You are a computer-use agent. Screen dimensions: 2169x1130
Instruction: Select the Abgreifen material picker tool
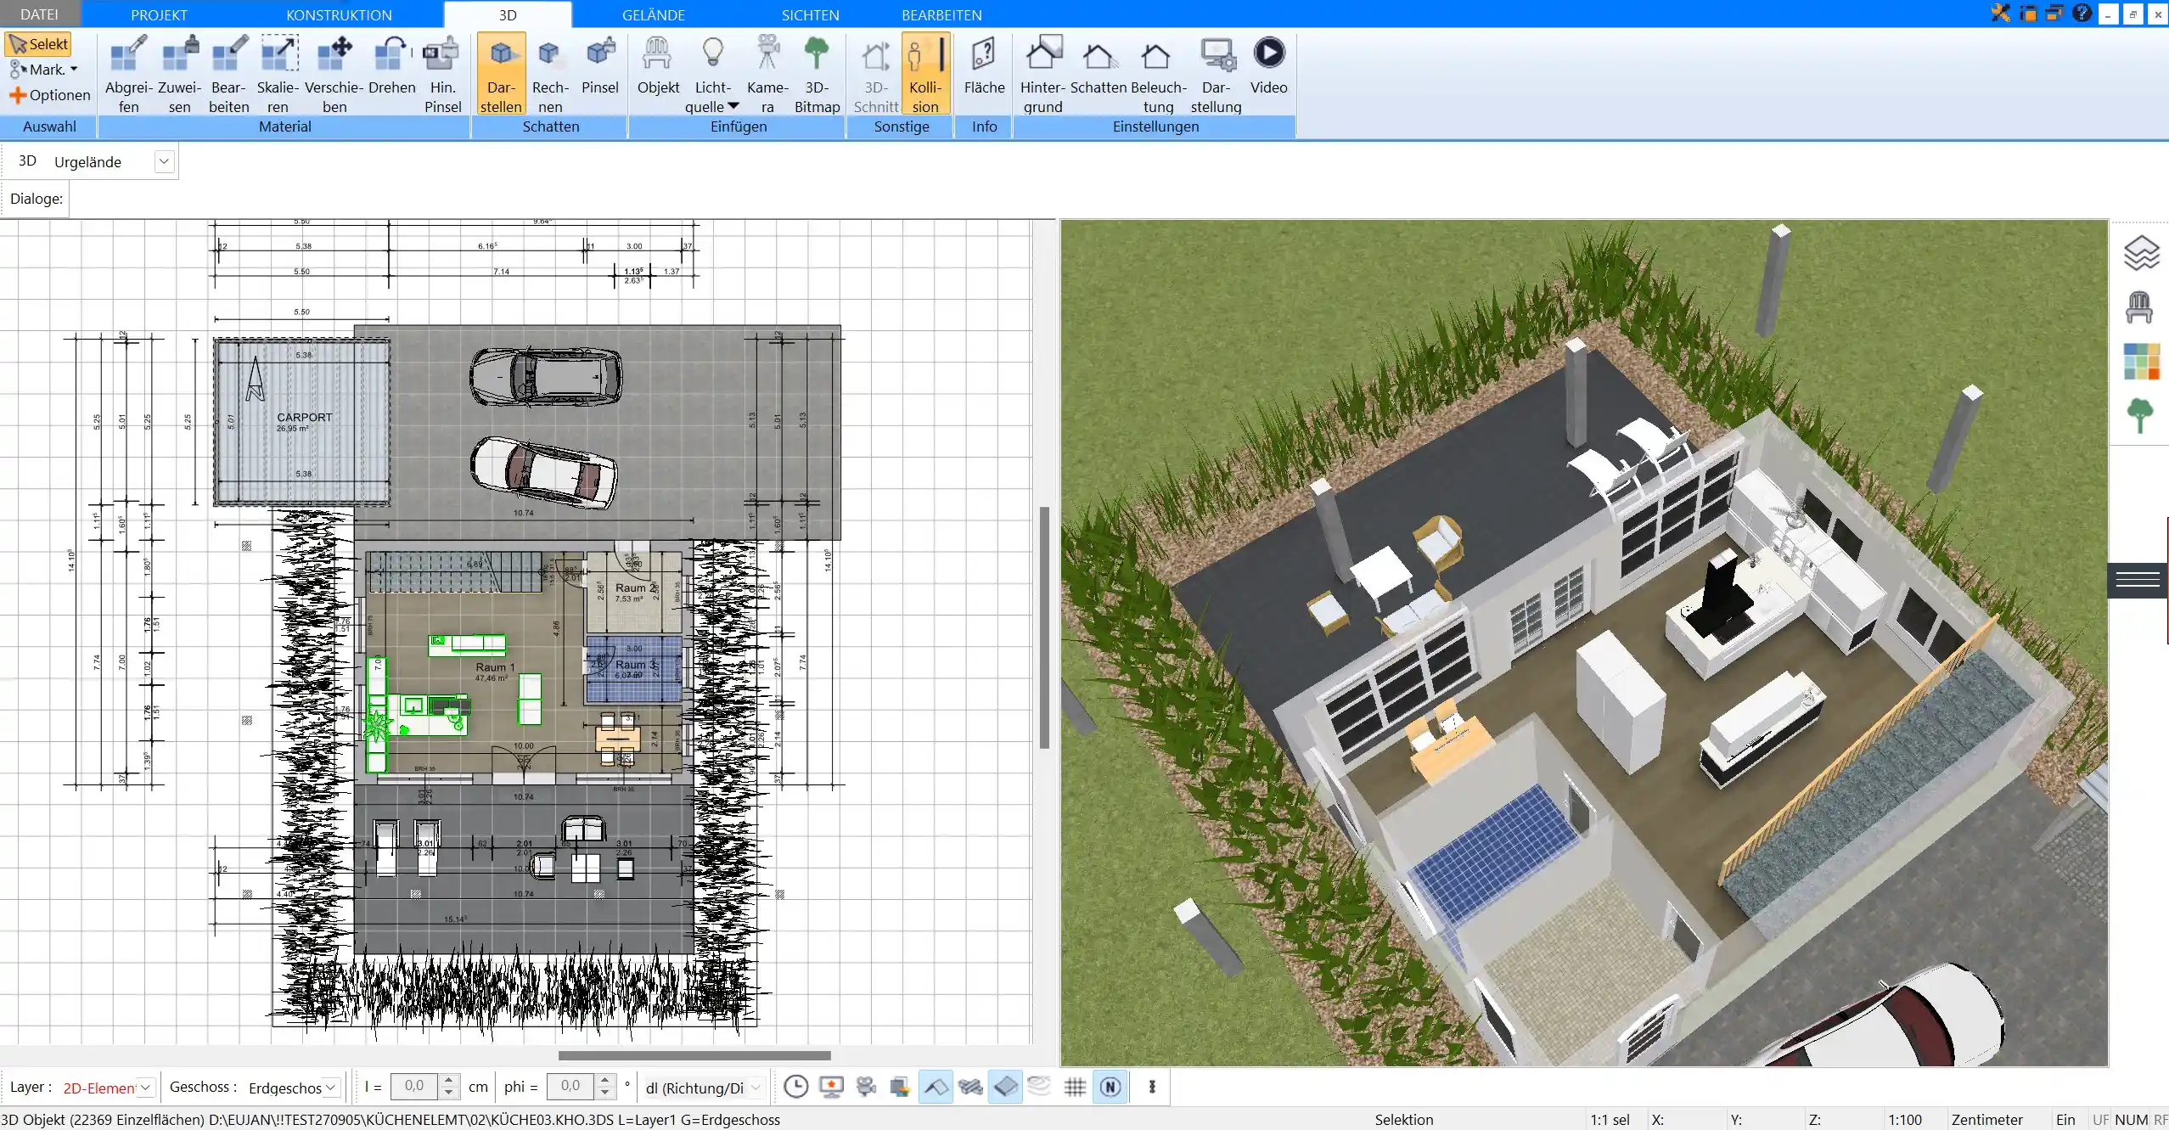click(x=129, y=74)
